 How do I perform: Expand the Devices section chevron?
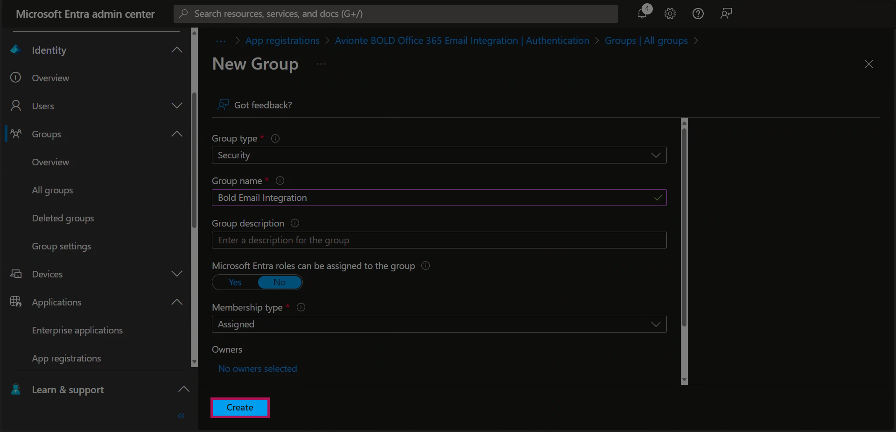coord(177,274)
